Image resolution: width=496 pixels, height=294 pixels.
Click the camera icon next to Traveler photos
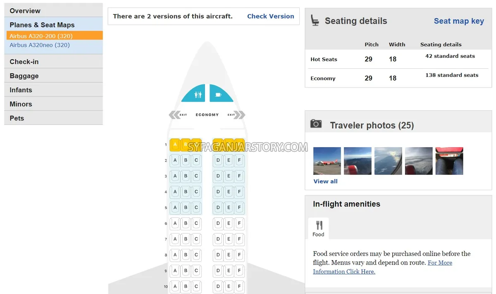[x=316, y=124]
